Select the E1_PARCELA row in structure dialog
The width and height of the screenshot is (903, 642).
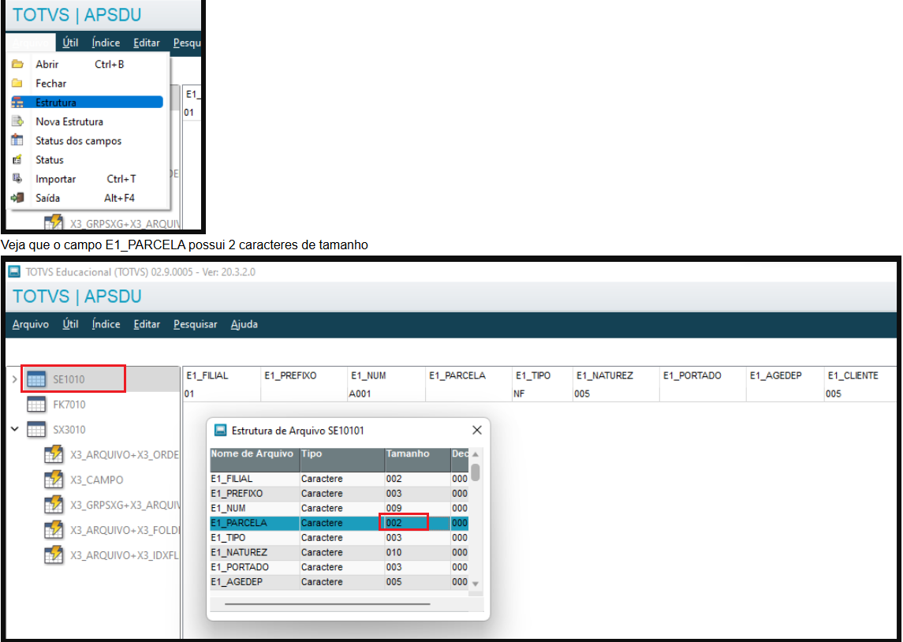coord(339,523)
